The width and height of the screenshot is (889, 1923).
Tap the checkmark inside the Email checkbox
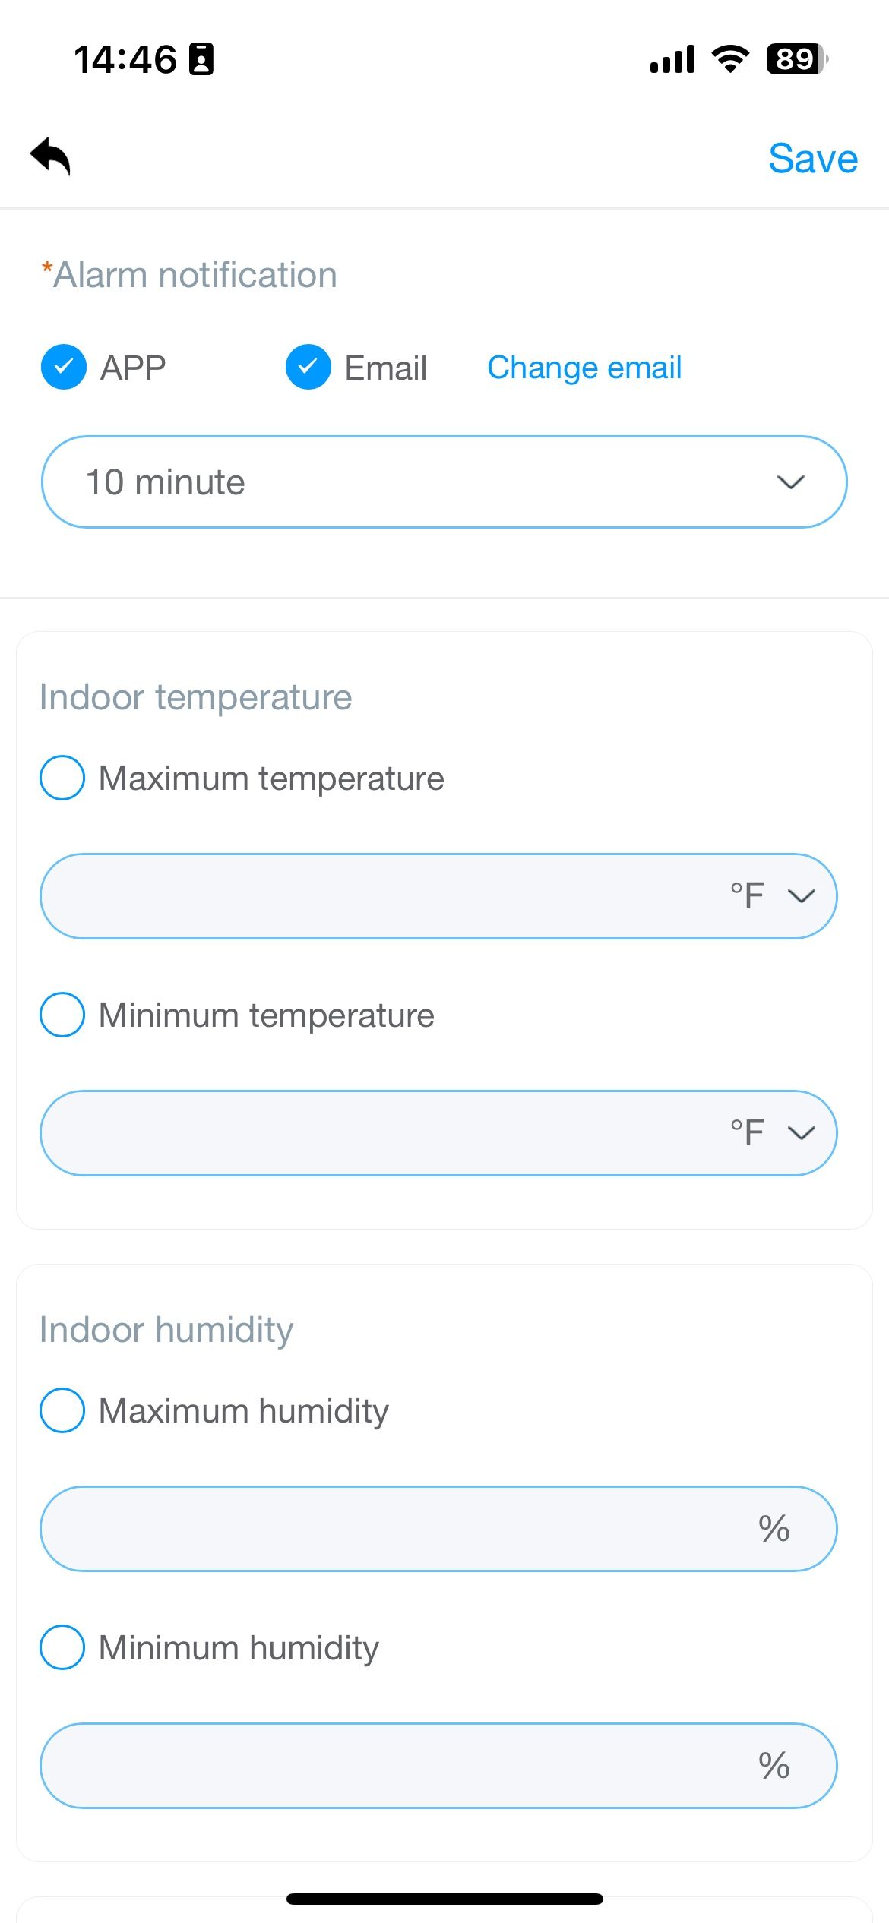click(308, 368)
